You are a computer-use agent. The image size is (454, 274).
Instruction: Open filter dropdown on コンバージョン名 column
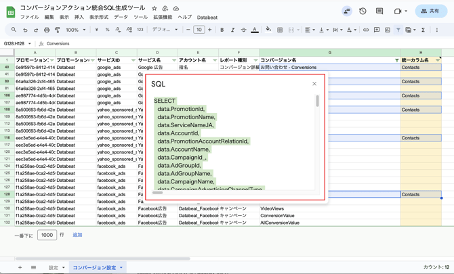coord(397,60)
